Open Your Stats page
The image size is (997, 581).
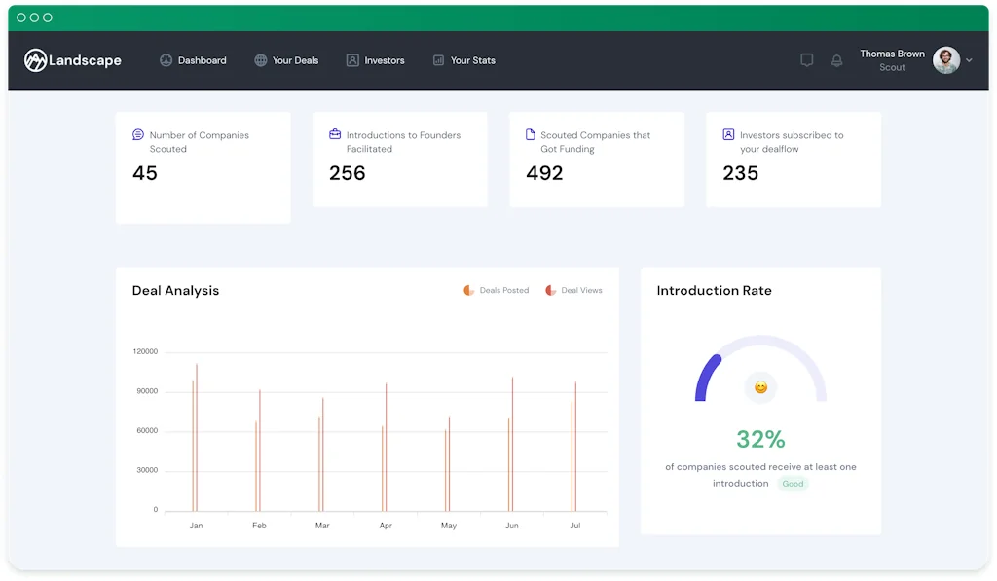click(464, 59)
